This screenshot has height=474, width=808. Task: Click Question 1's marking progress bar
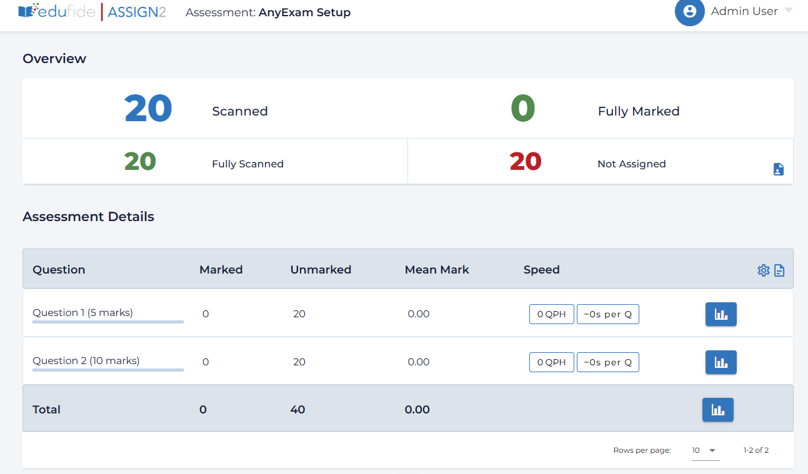click(x=107, y=321)
